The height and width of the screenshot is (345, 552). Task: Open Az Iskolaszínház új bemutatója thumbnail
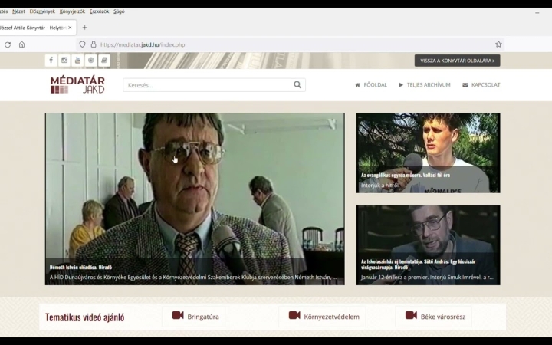[x=428, y=245]
